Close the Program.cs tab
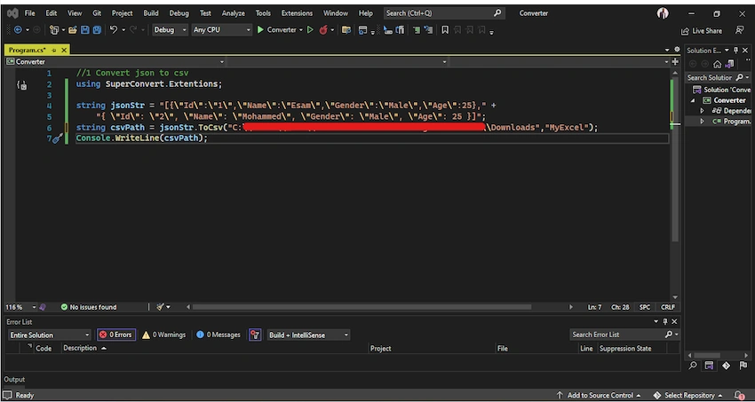 64,50
